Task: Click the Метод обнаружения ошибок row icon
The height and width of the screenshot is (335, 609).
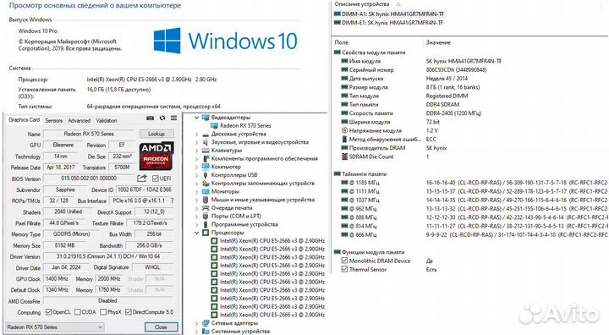Action: (344, 139)
